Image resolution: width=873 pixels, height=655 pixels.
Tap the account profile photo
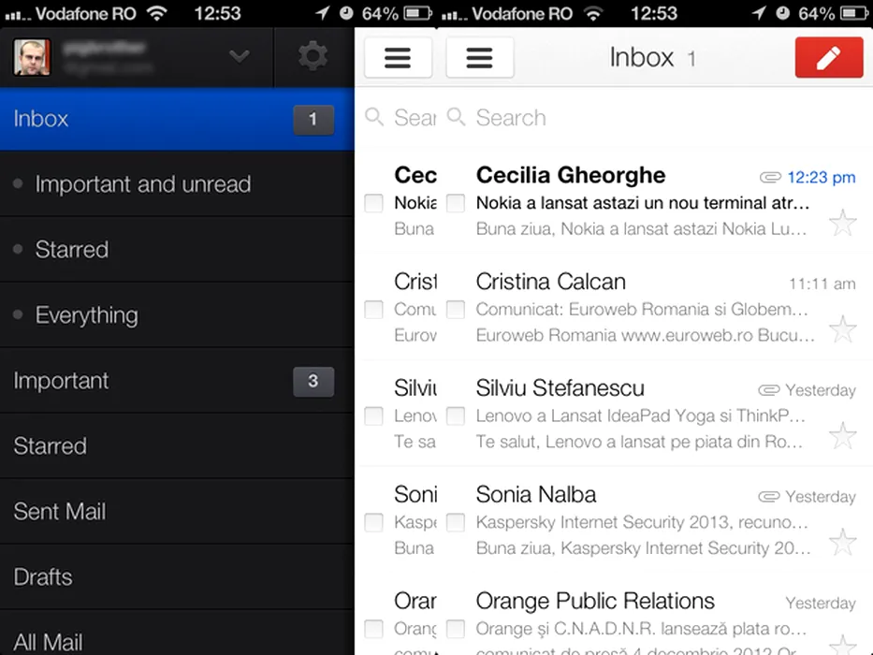(x=32, y=57)
